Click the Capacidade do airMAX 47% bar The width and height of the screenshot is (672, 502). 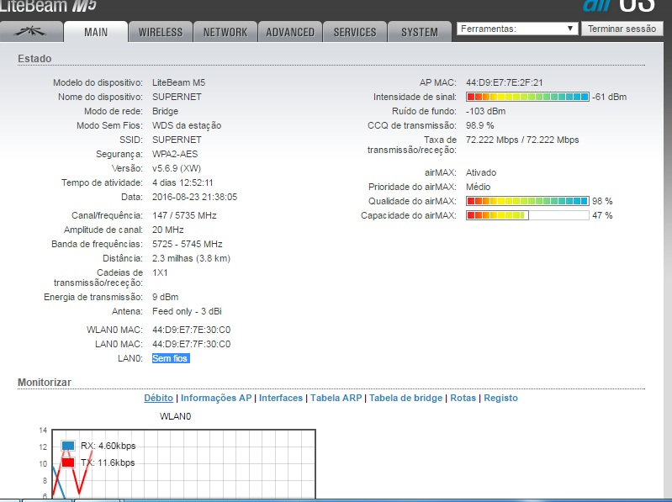(x=527, y=215)
